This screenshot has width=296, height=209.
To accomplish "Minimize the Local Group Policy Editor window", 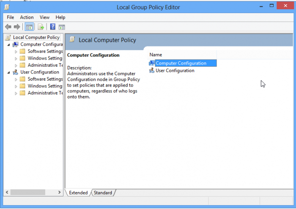I will [261, 6].
